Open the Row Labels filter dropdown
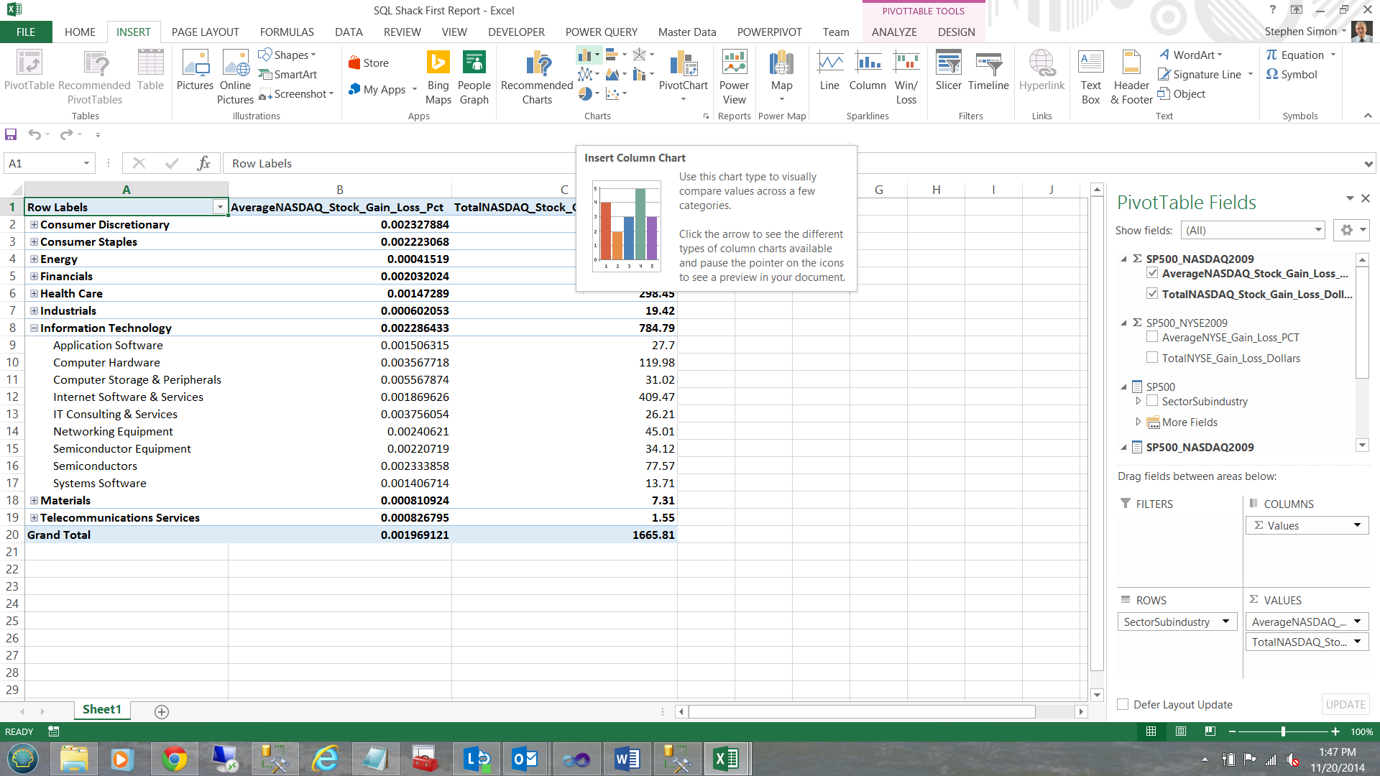 coord(220,208)
